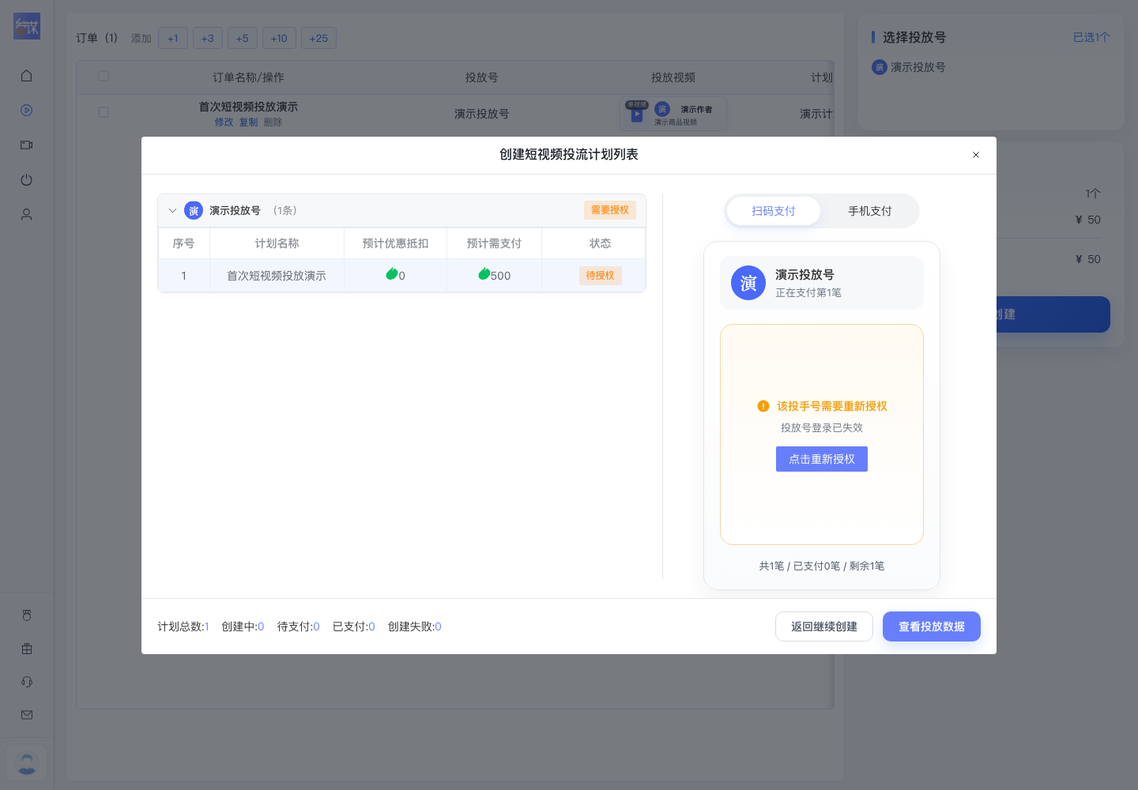The height and width of the screenshot is (790, 1138).
Task: Click the app logo at top left
Action: point(27,26)
